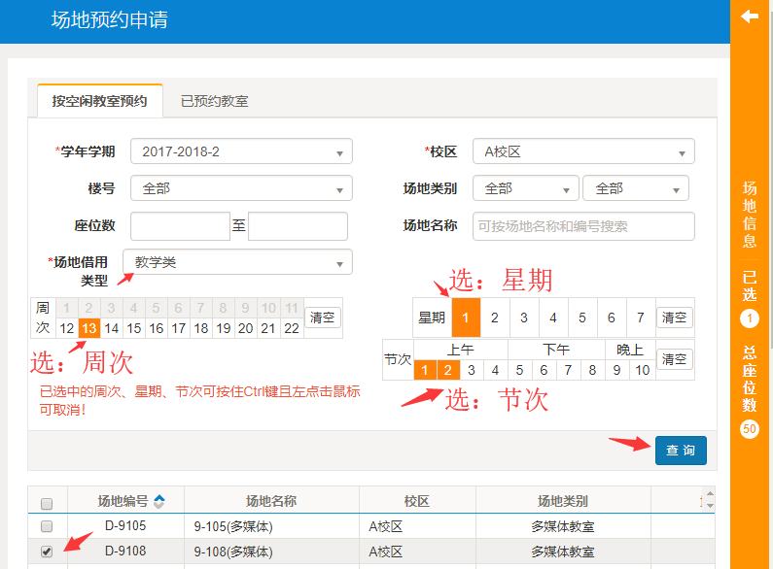Expand the 校区 dropdown showing A校区
773x569 pixels.
(x=583, y=152)
